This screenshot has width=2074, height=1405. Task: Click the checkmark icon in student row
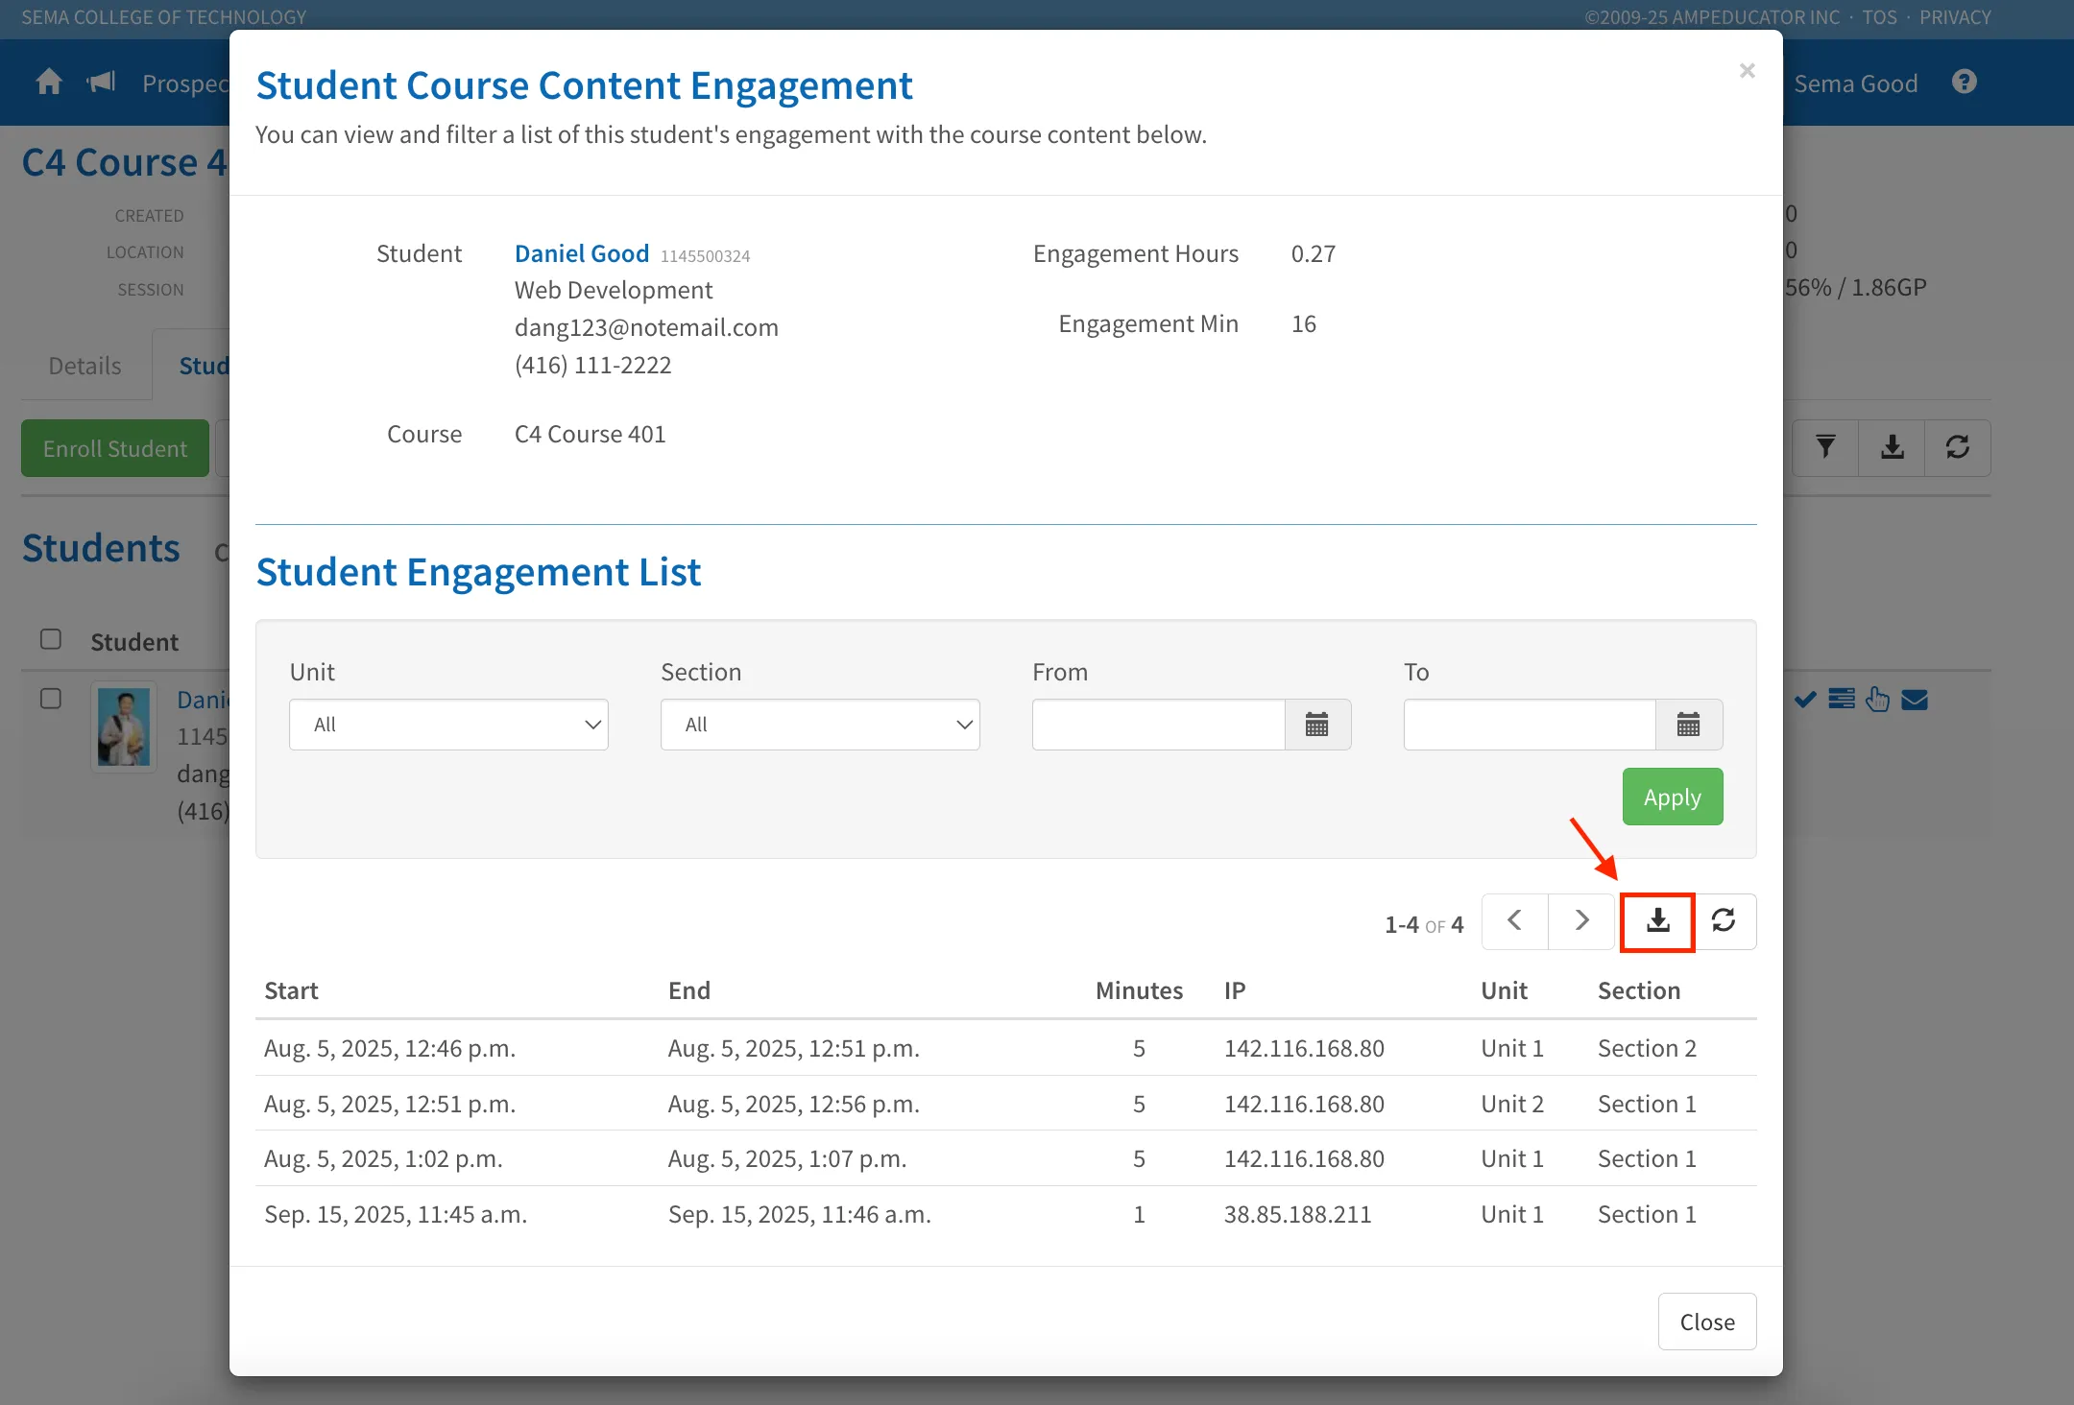click(x=1805, y=700)
